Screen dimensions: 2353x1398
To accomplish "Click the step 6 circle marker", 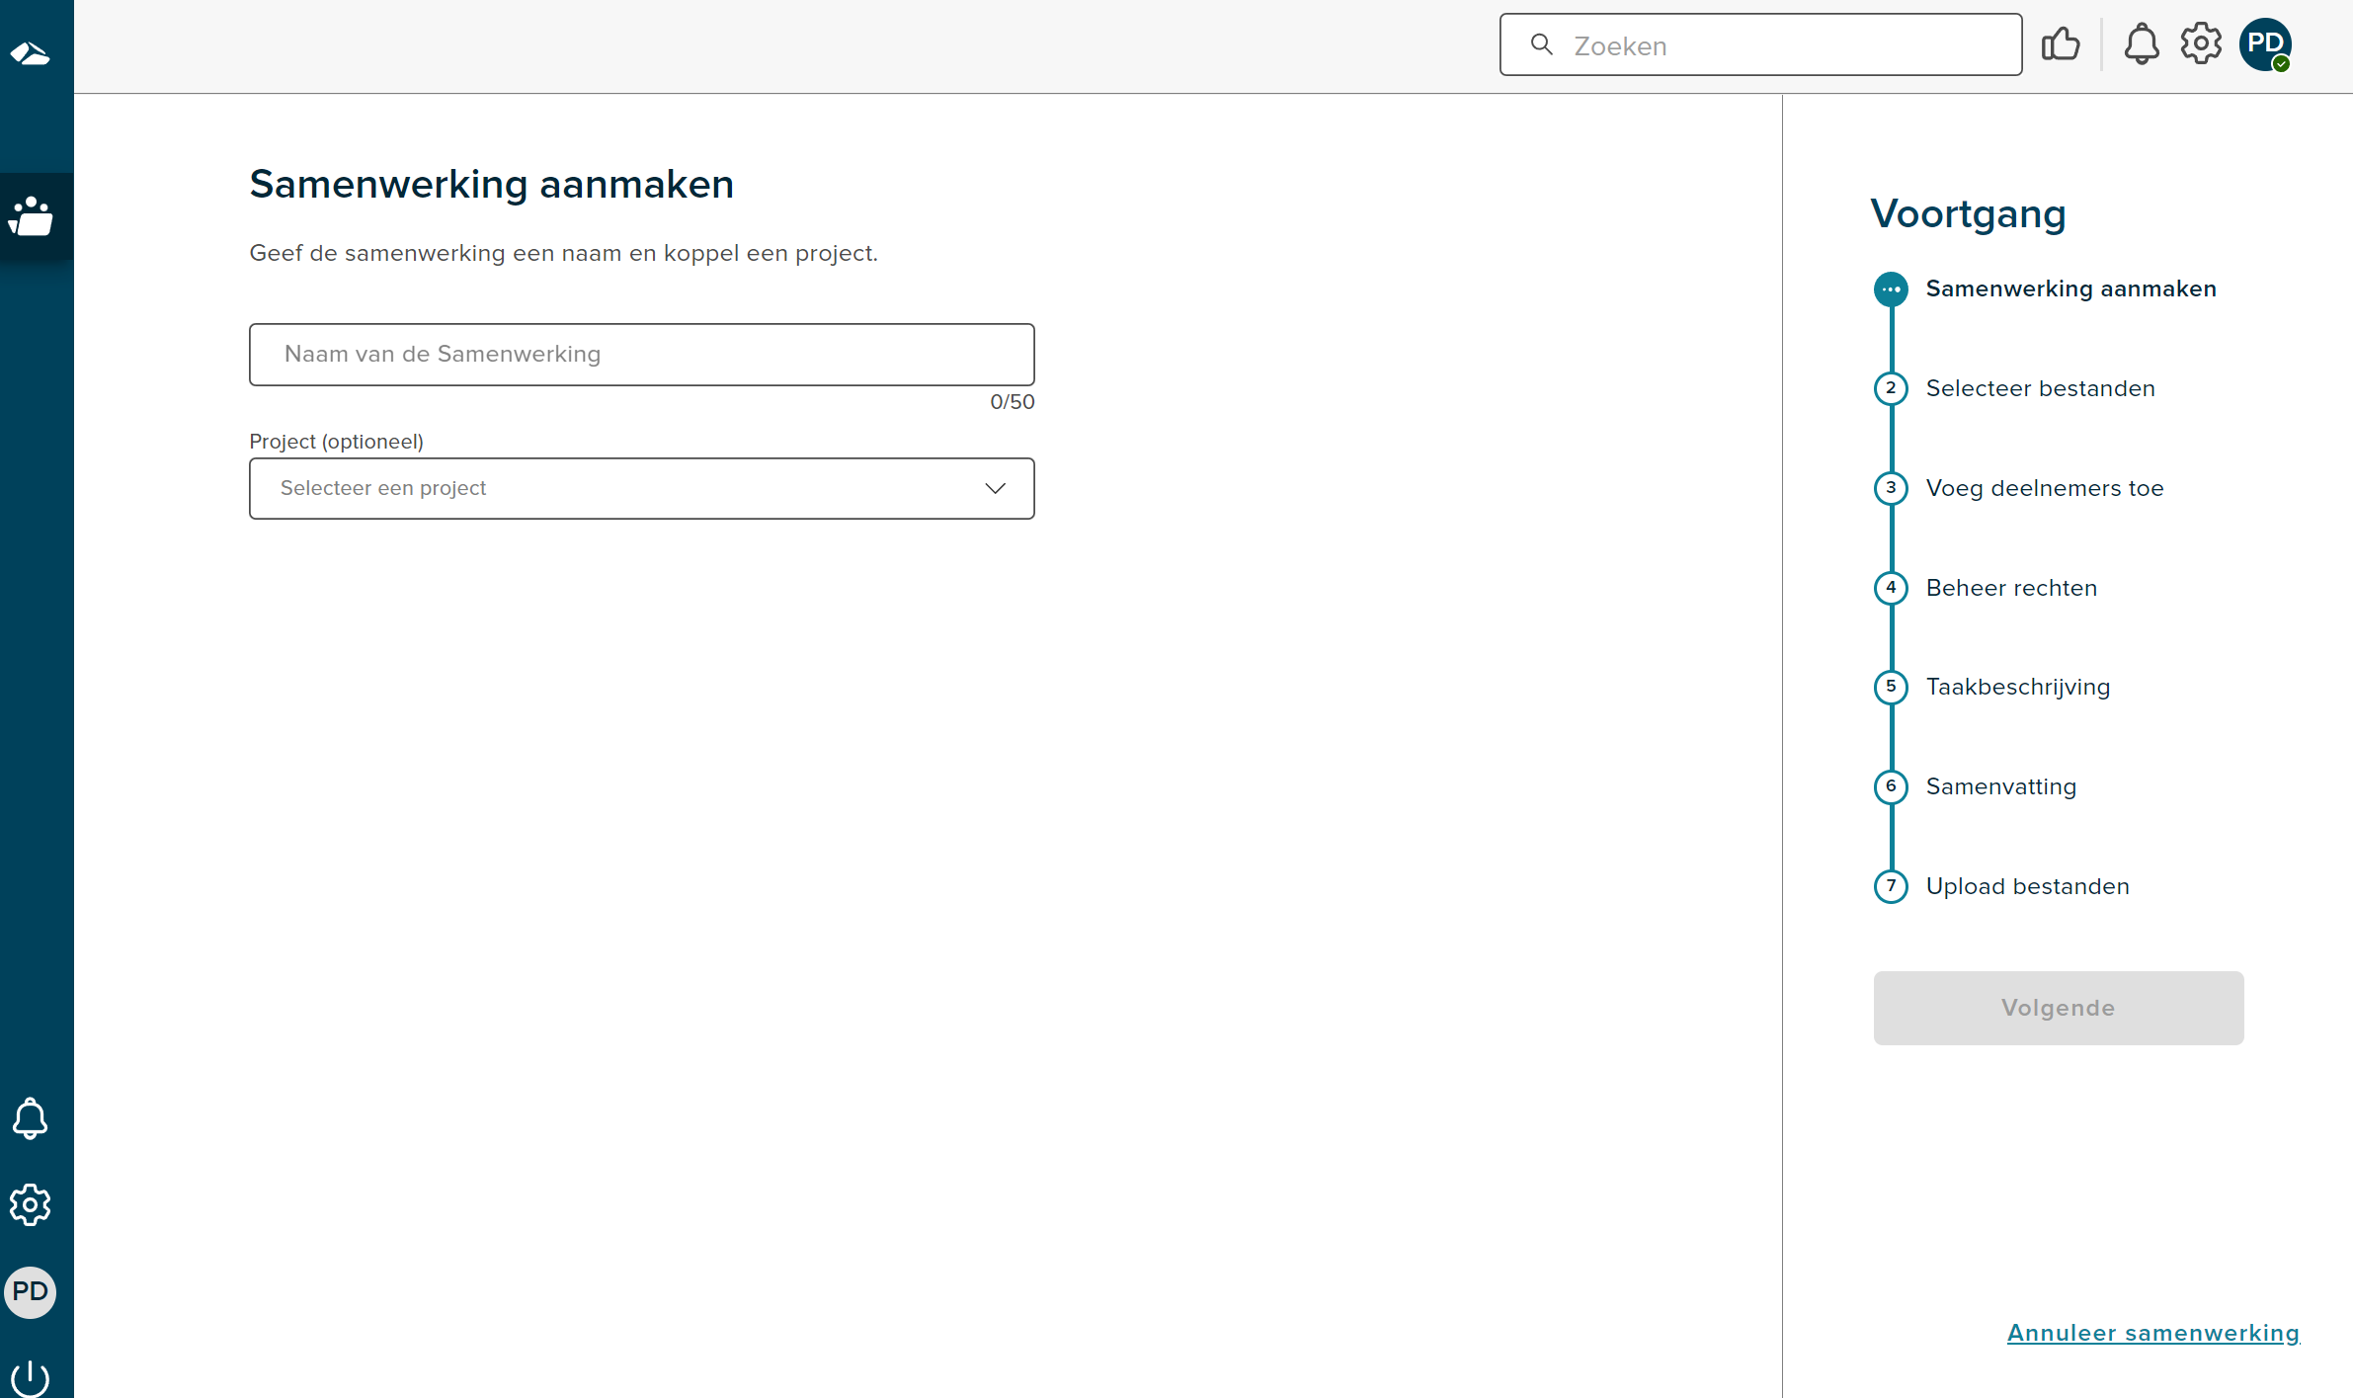I will 1891,786.
